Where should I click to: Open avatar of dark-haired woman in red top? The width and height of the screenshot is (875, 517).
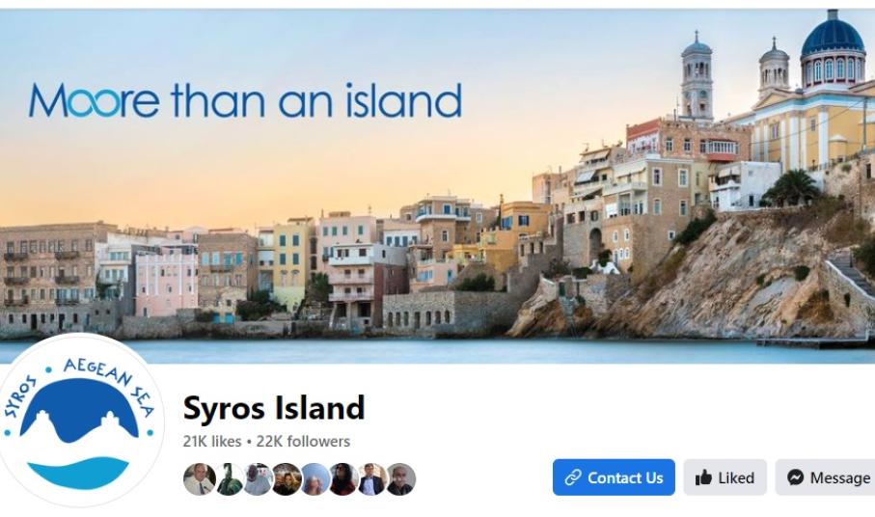coord(344,479)
